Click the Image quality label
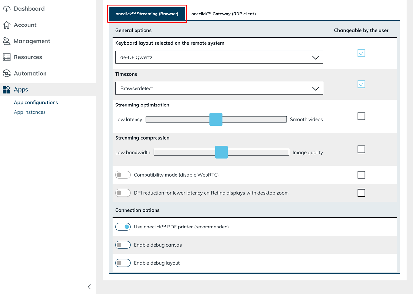413x294 pixels. click(307, 152)
